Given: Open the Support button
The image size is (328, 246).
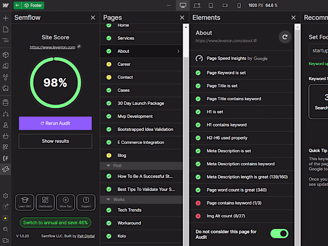Looking at the screenshot, I should coord(86,202).
